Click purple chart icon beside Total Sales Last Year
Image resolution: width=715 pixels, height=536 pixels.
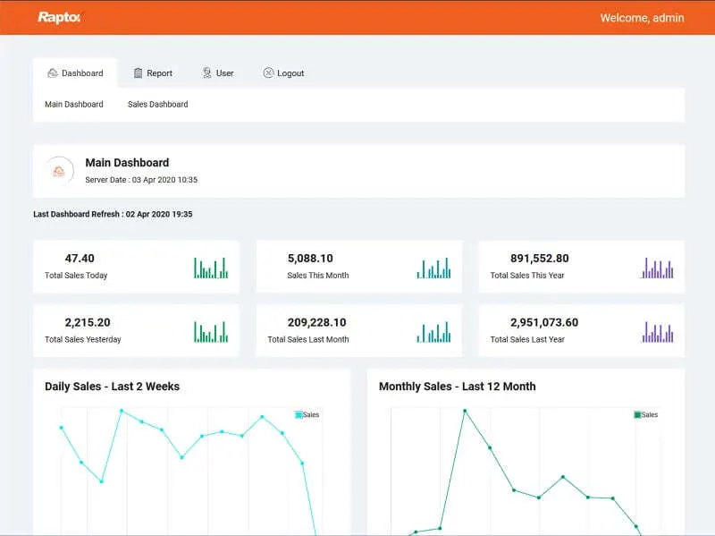coord(657,331)
